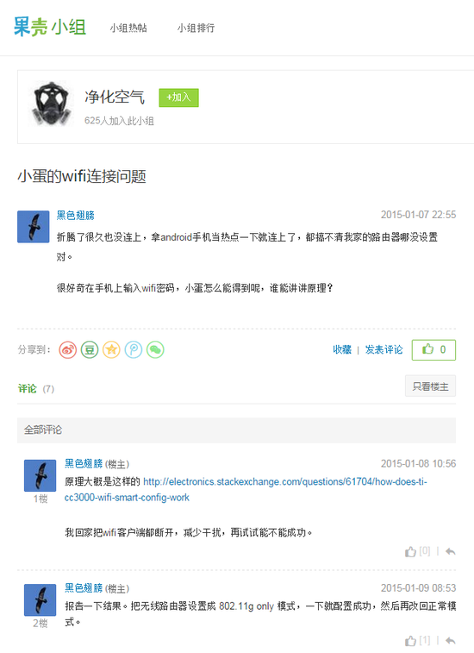The image size is (474, 653).
Task: Share to Qzone star icon
Action: click(111, 350)
